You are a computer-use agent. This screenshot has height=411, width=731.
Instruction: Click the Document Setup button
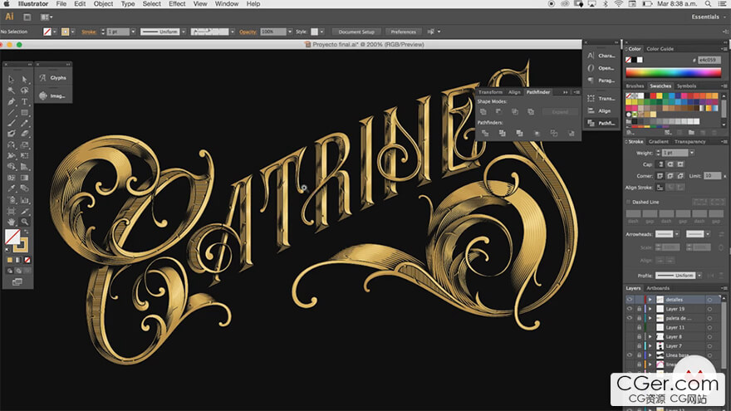click(356, 32)
